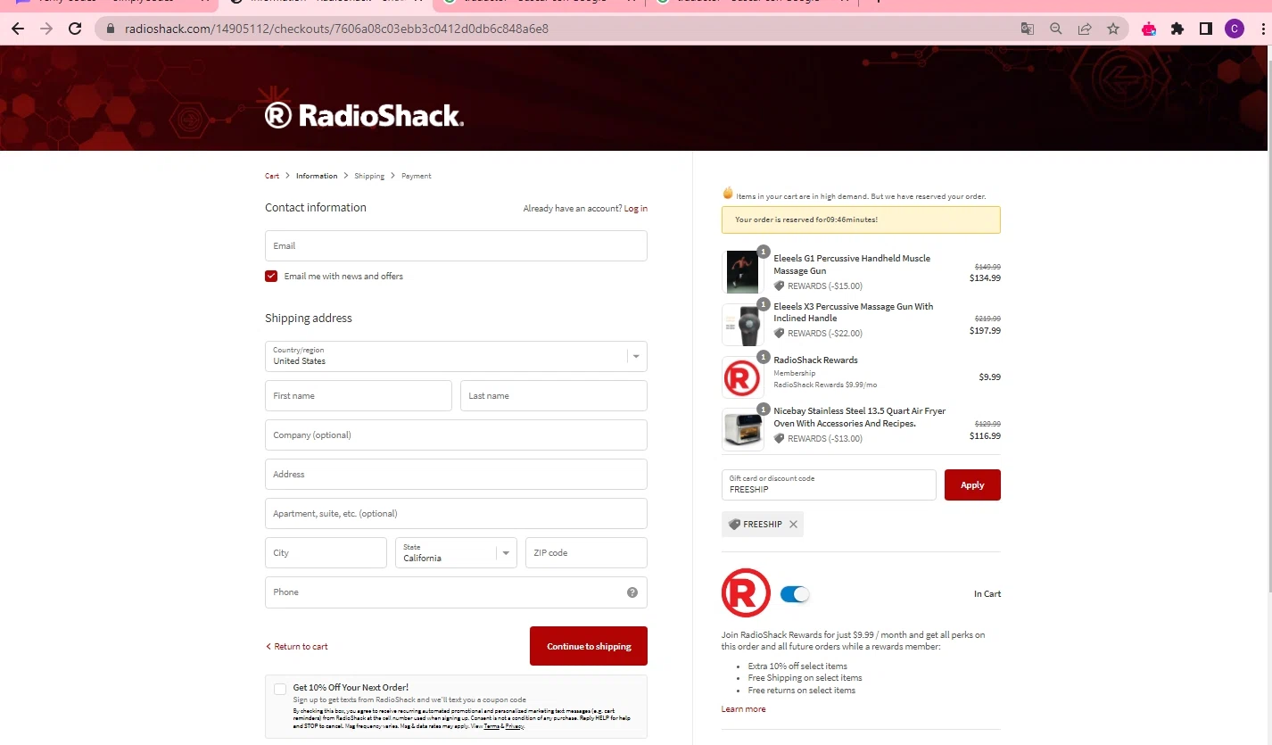
Task: Go back with the browser back arrow
Action: (18, 29)
